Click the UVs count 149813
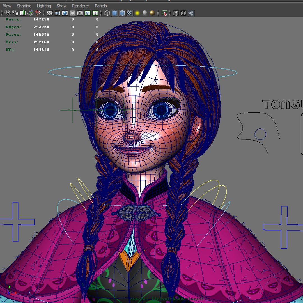Image resolution: width=303 pixels, height=303 pixels. coord(41,49)
